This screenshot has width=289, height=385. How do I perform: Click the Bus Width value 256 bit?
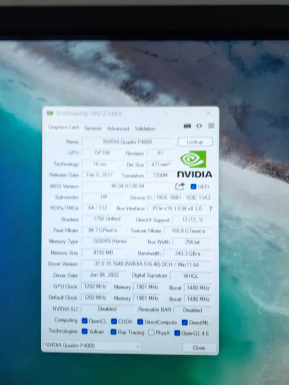point(193,242)
